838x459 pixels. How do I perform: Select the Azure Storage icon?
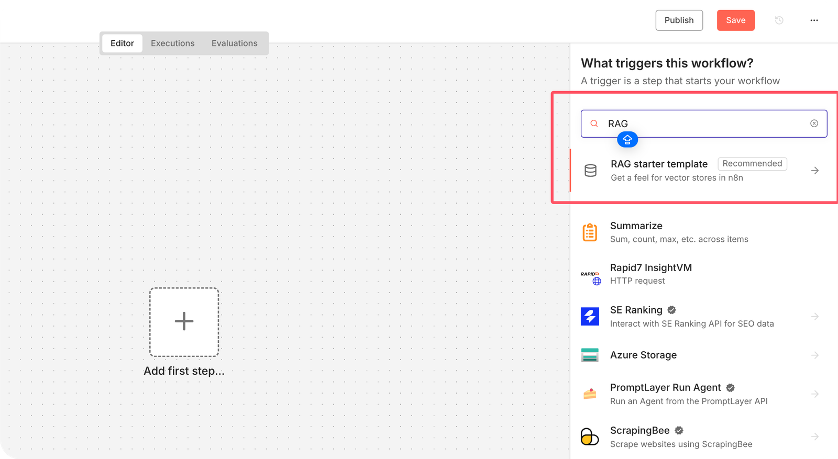(x=590, y=355)
